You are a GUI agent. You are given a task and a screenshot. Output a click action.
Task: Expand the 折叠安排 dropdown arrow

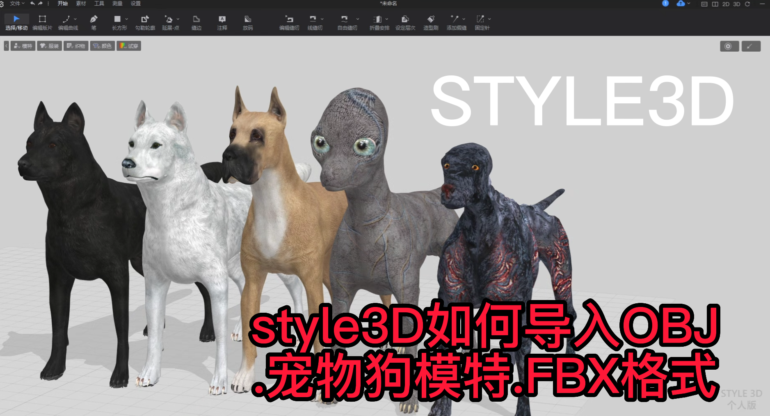(x=386, y=19)
